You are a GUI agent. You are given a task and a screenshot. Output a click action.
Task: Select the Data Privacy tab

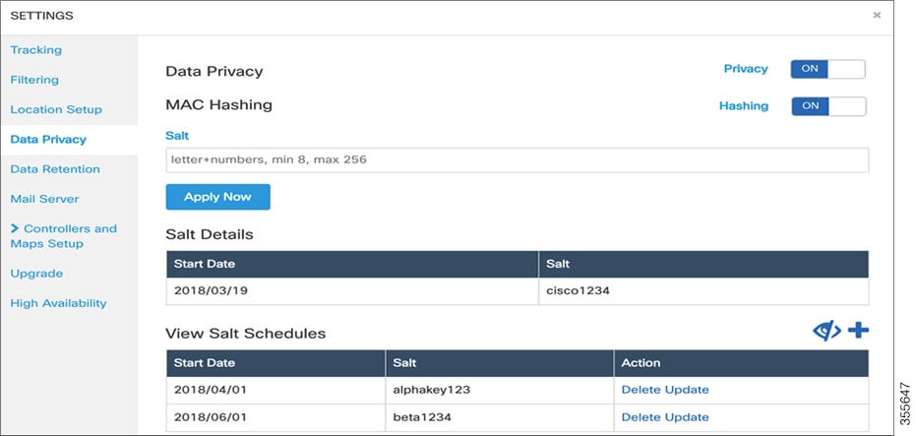click(48, 140)
